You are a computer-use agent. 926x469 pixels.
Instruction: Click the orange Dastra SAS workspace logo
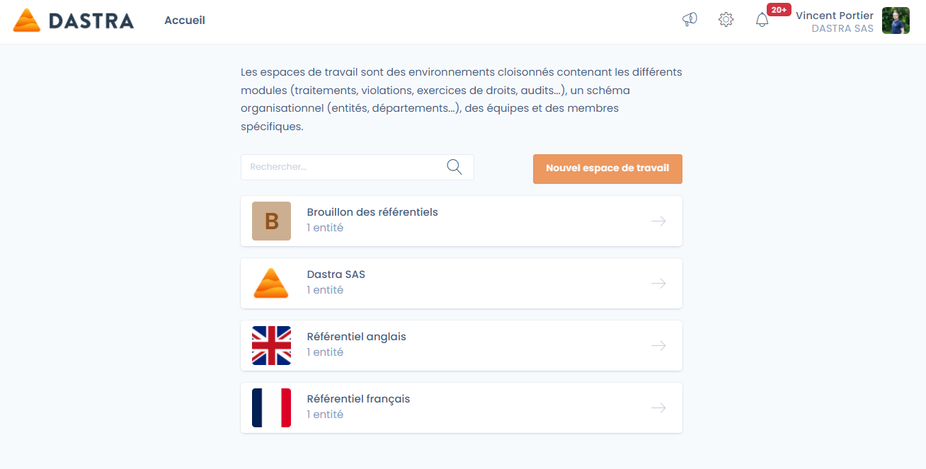pos(271,283)
